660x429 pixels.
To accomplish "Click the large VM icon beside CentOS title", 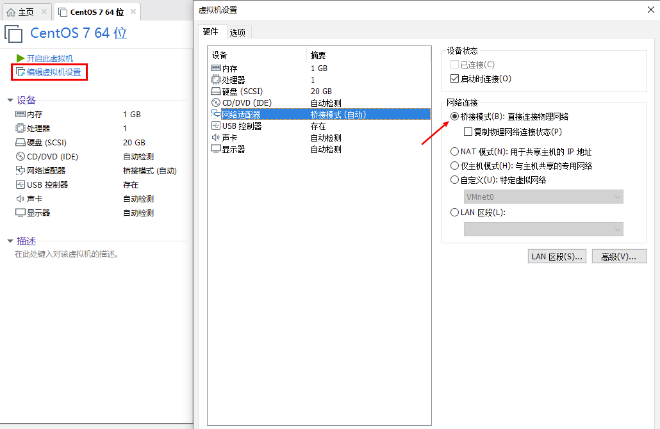I will 13,34.
